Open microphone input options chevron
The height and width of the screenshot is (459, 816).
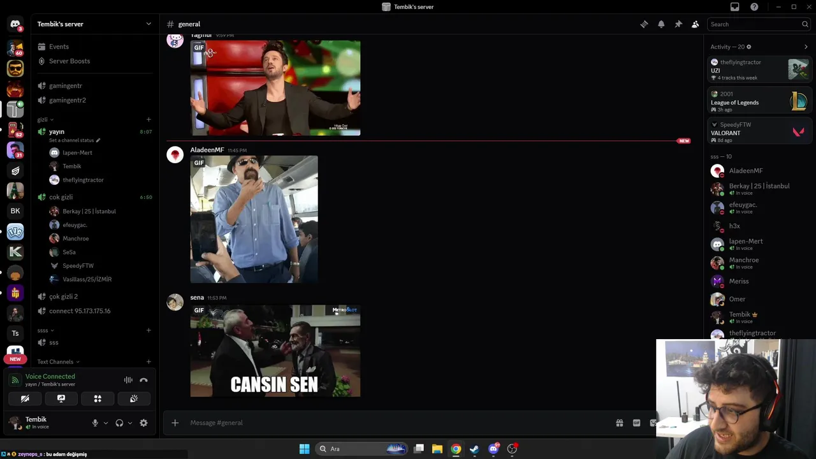(106, 423)
